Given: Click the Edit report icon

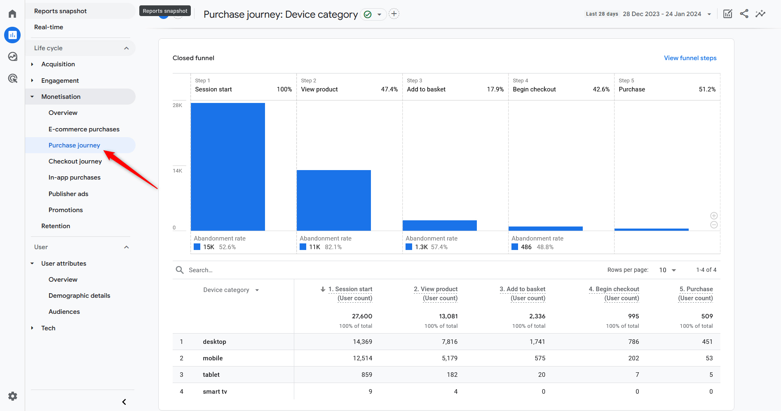Looking at the screenshot, I should (x=727, y=14).
